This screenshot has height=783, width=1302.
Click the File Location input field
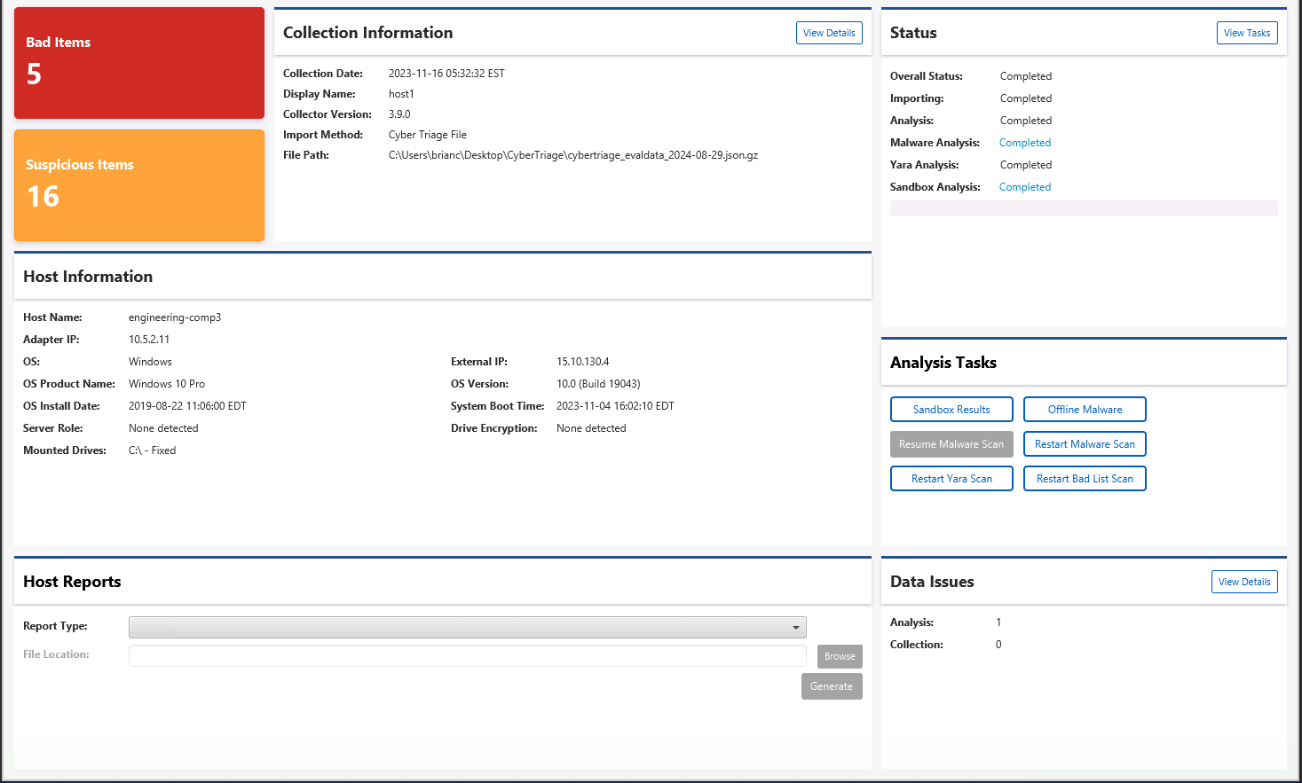(x=468, y=655)
